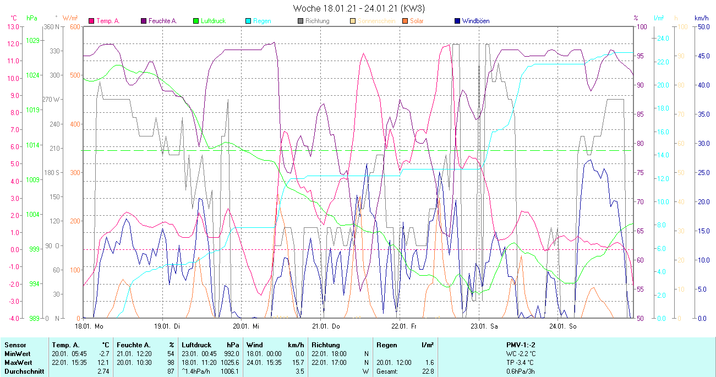Click the orange Solar legend swatch
The image size is (716, 377).
point(405,21)
